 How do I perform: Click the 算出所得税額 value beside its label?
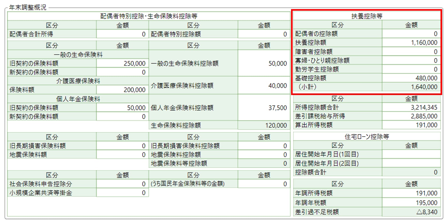(411, 125)
